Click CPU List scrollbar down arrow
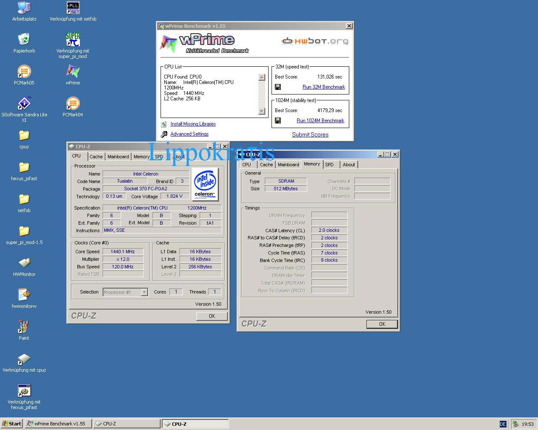Image resolution: width=538 pixels, height=430 pixels. [262, 111]
